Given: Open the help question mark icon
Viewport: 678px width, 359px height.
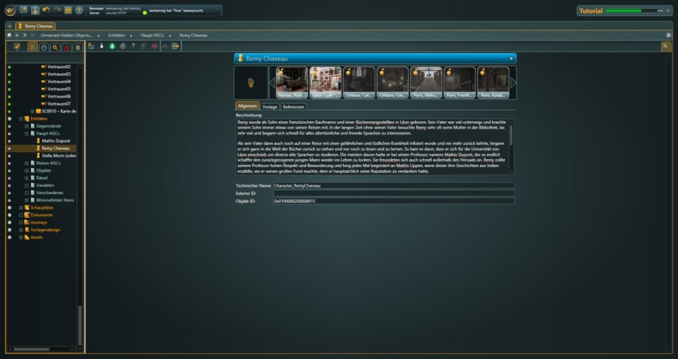Looking at the screenshot, I should (x=79, y=10).
